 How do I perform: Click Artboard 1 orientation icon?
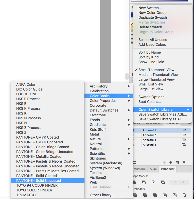[x=184, y=130]
